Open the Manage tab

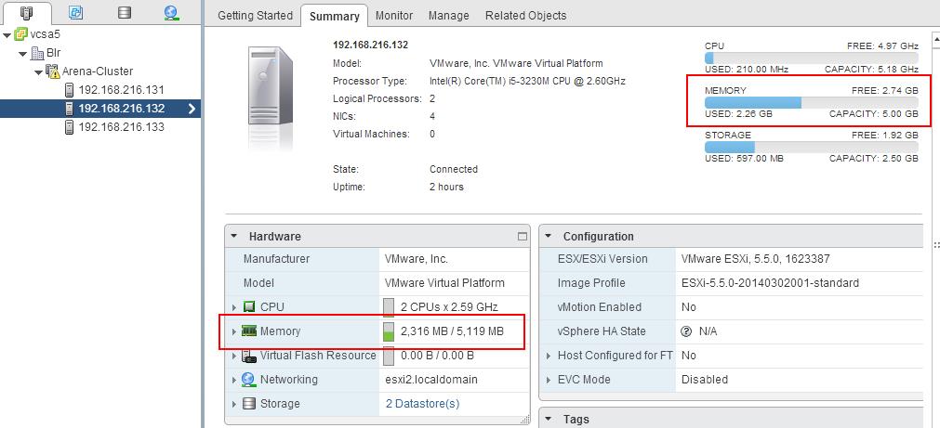click(448, 16)
